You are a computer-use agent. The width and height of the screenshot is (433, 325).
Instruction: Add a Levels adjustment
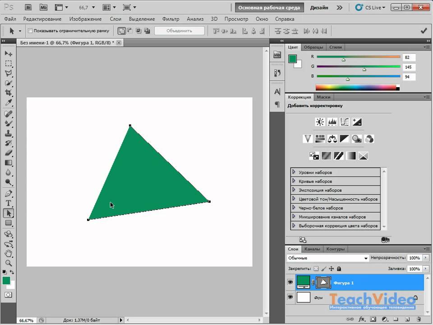(332, 122)
